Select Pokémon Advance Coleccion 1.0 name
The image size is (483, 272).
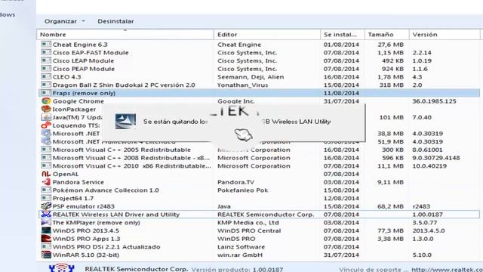click(106, 190)
